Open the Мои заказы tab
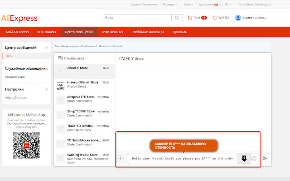This screenshot has width=290, height=181. [x=47, y=32]
